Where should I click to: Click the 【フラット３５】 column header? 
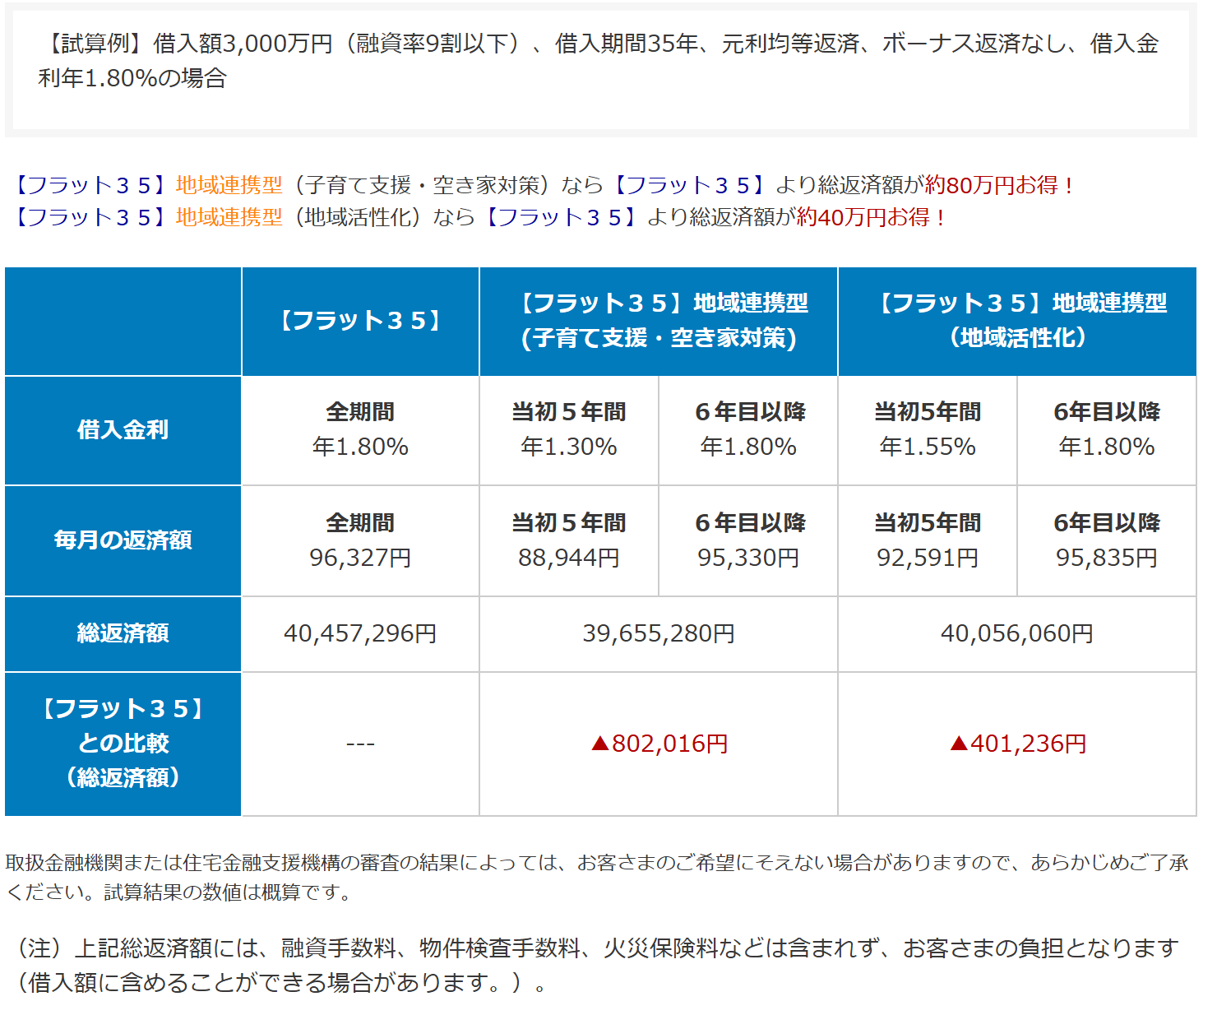click(x=360, y=321)
